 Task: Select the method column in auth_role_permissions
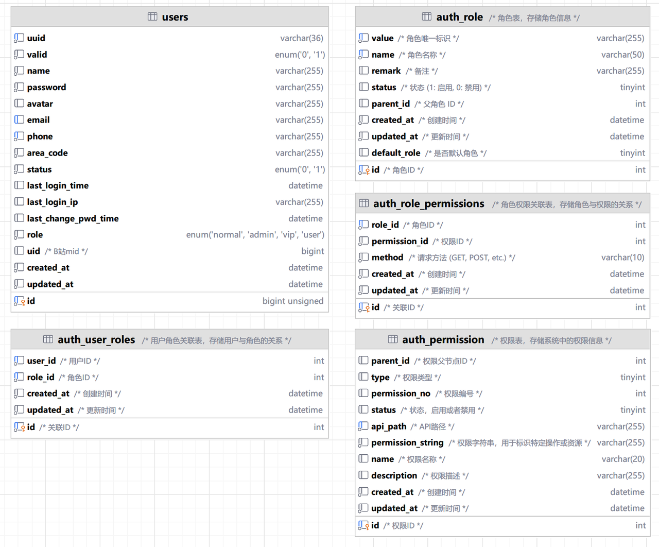[387, 258]
